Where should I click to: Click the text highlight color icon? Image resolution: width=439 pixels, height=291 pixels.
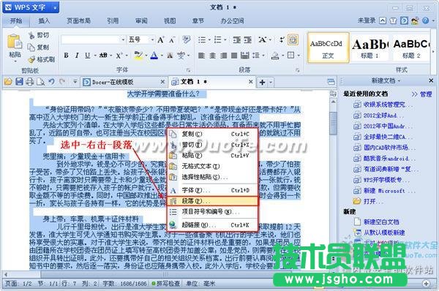(138, 55)
